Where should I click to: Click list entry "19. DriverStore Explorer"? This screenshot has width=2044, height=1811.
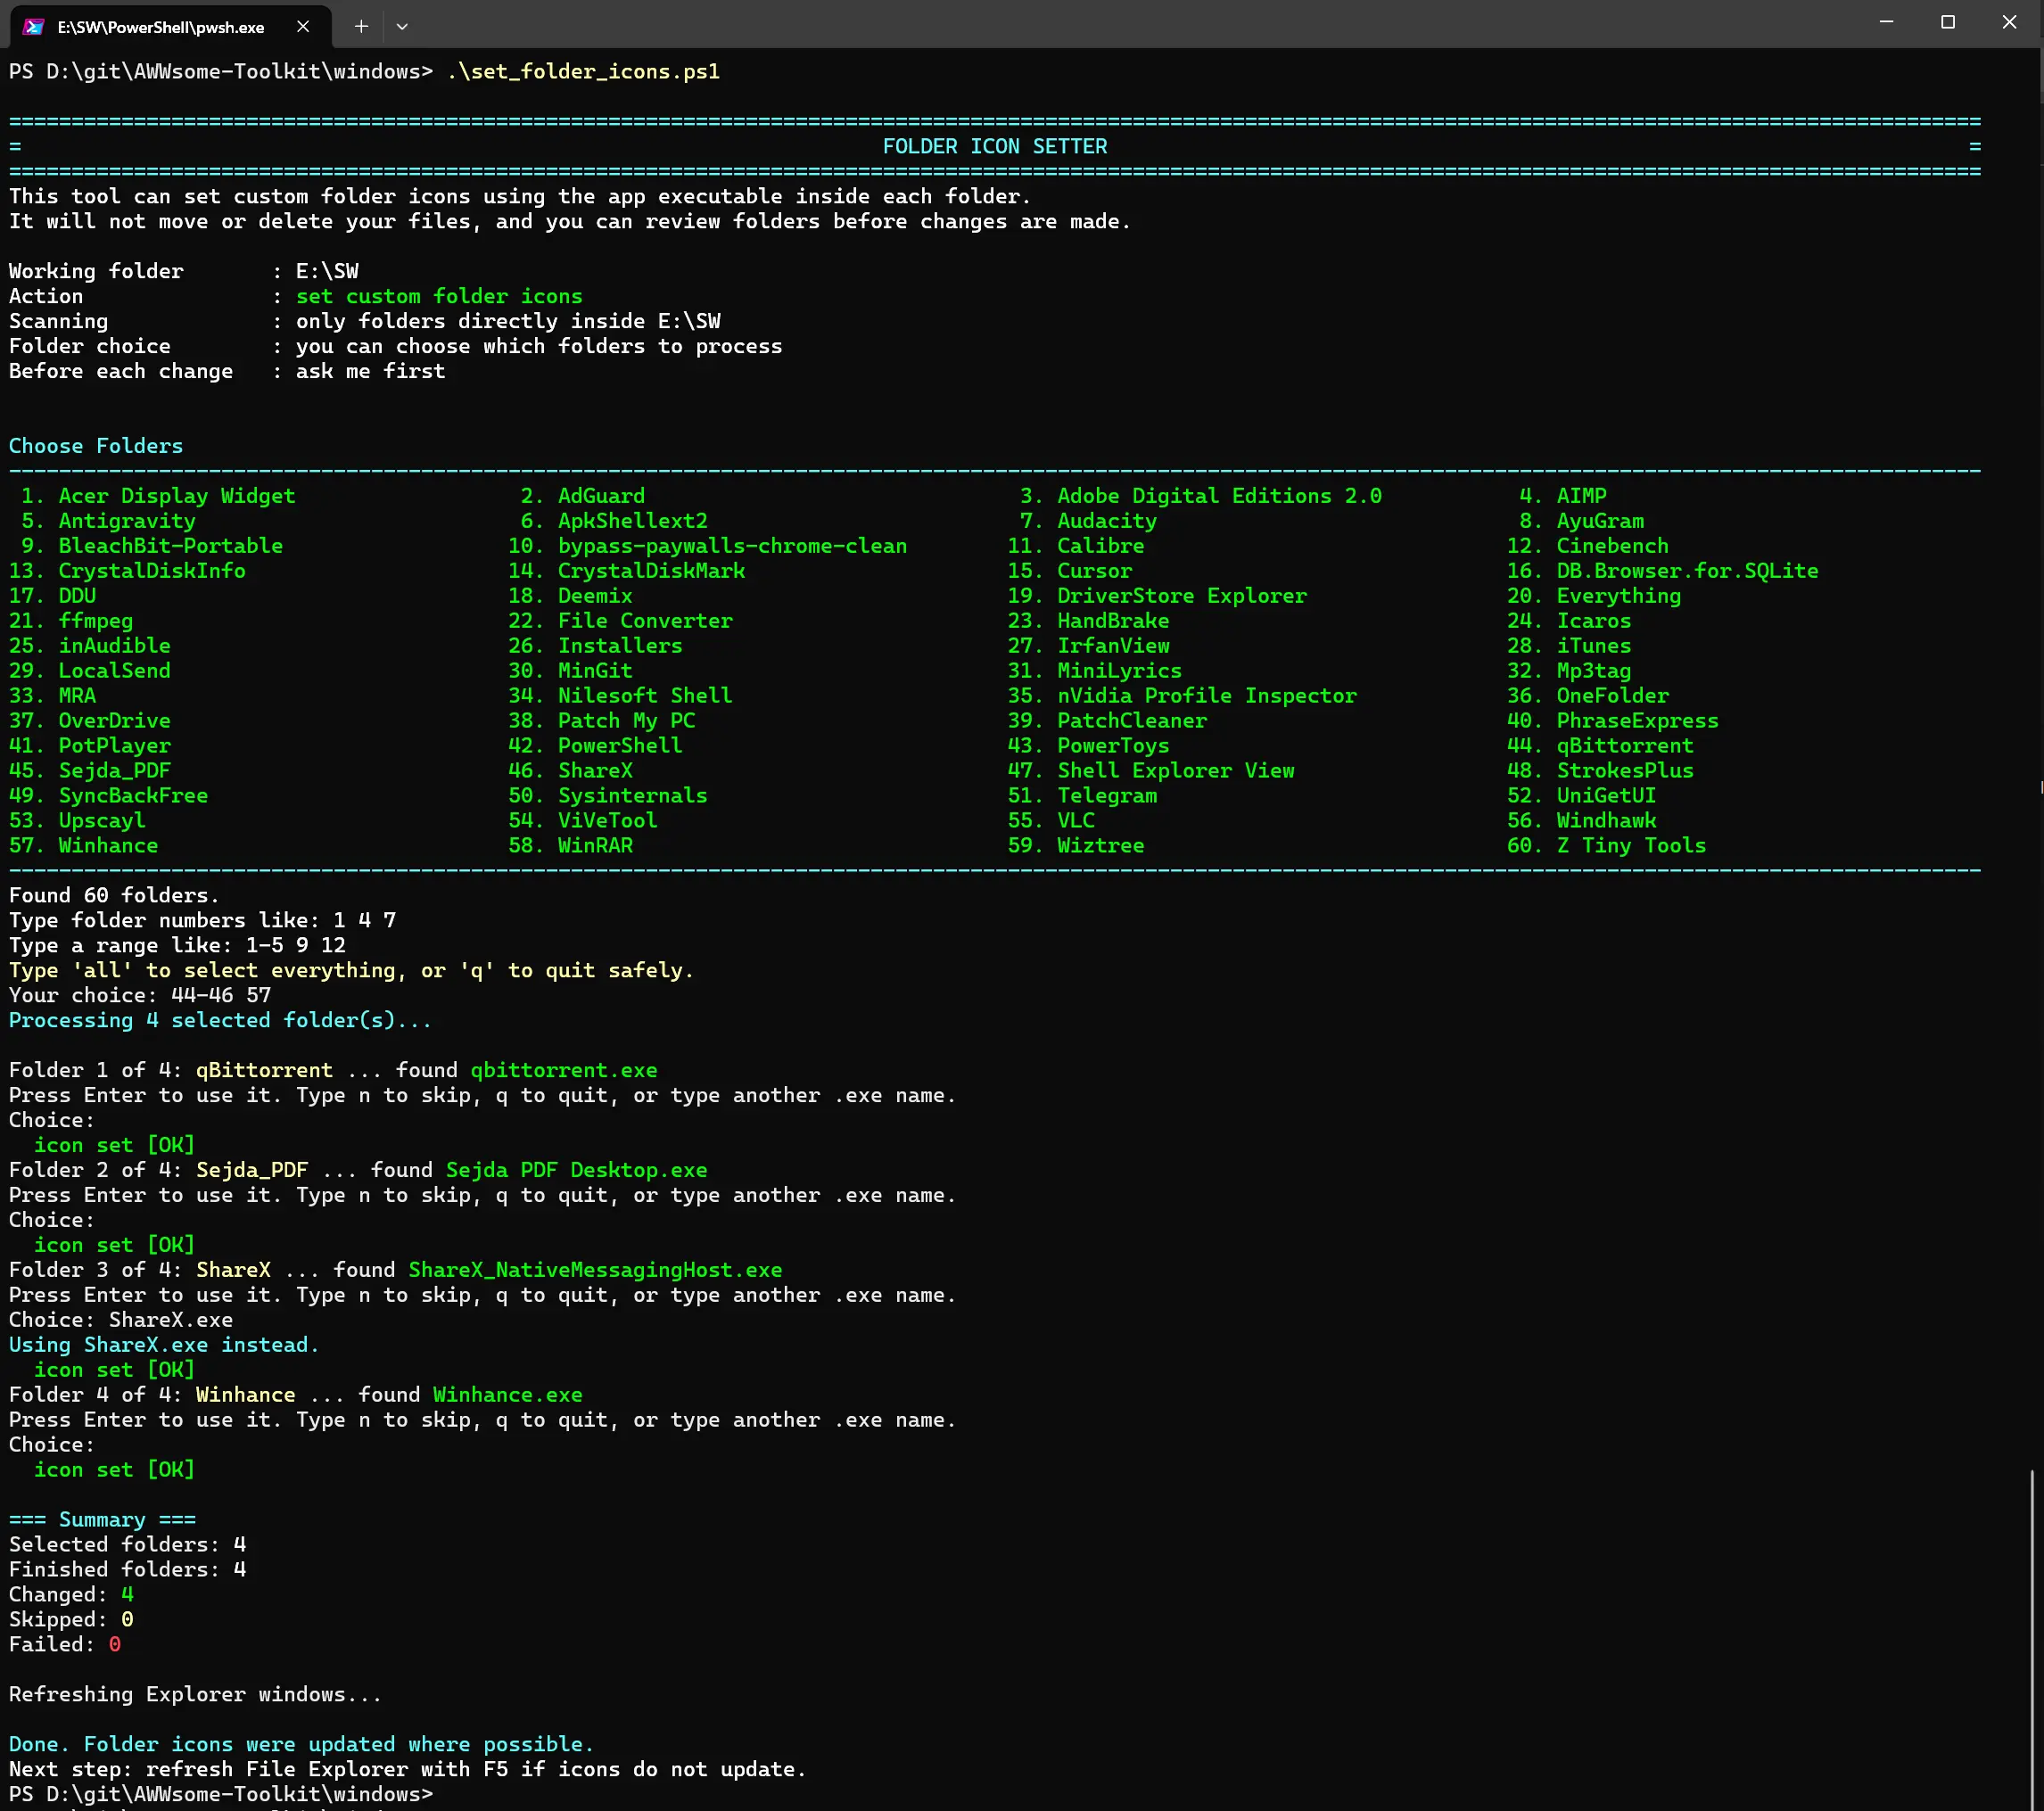point(1157,596)
